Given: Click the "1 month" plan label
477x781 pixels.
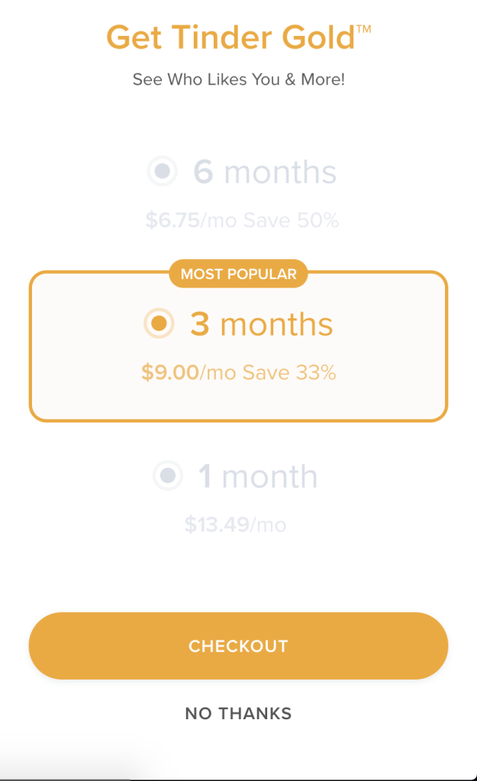Looking at the screenshot, I should [x=258, y=477].
